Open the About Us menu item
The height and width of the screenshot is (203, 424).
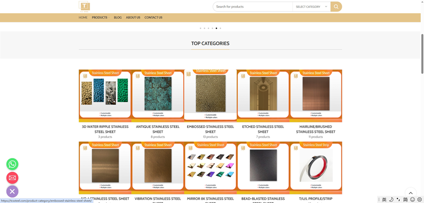point(133,18)
